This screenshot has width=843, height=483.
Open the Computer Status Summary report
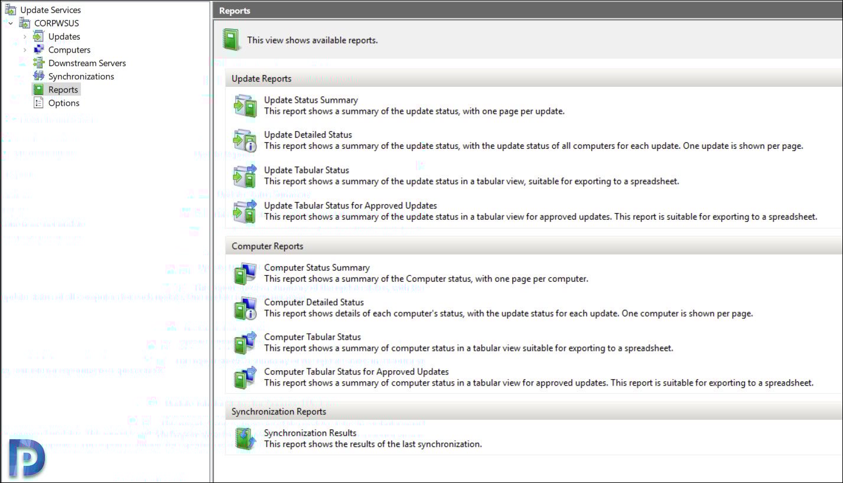tap(317, 267)
